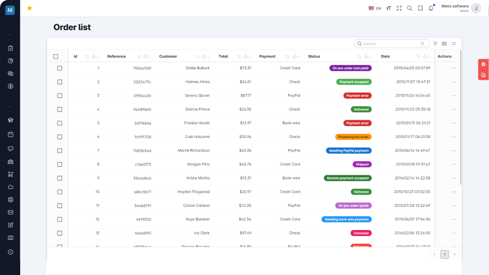Open the cloud sidebar icon
489x275 pixels.
[x=11, y=187]
